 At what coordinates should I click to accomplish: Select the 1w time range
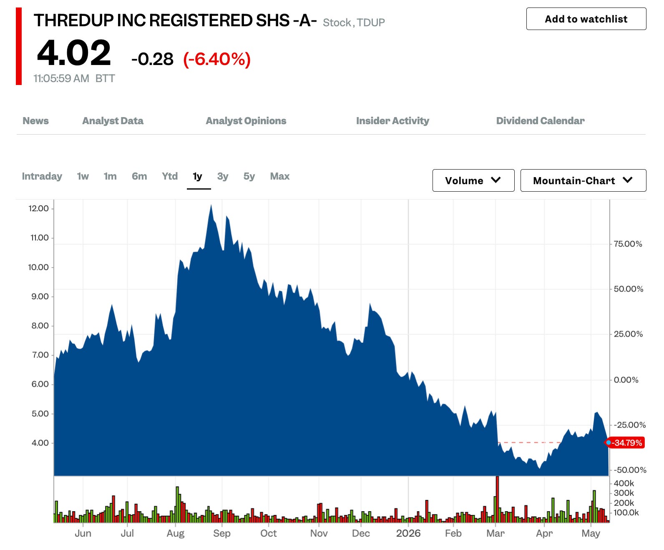coord(83,176)
